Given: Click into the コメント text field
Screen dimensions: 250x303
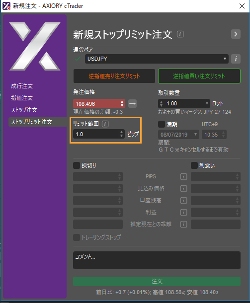Looking at the screenshot, I should click(157, 260).
